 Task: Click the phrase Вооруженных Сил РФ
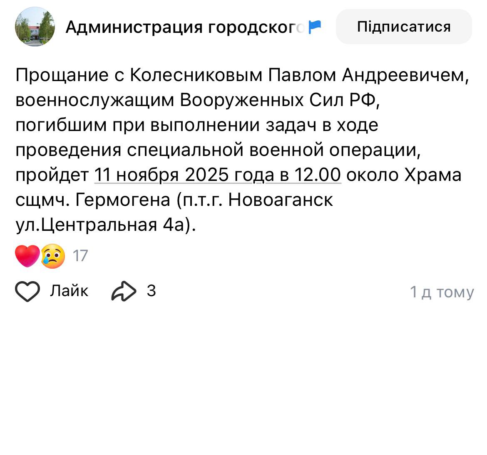point(278,100)
